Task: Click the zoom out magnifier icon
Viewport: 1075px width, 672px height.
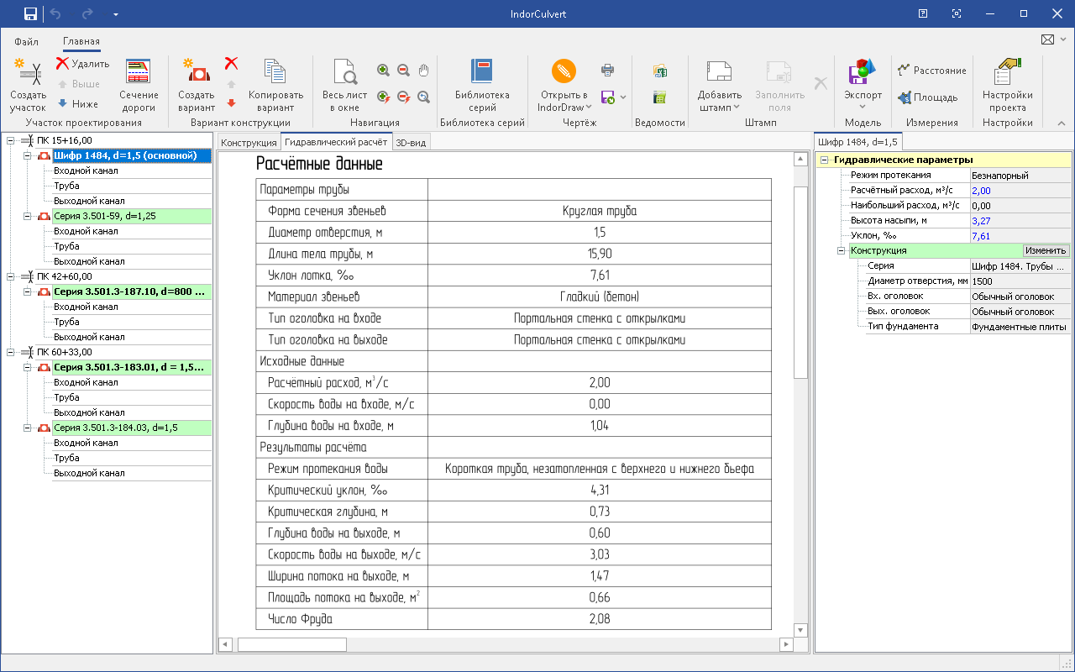Action: tap(403, 71)
